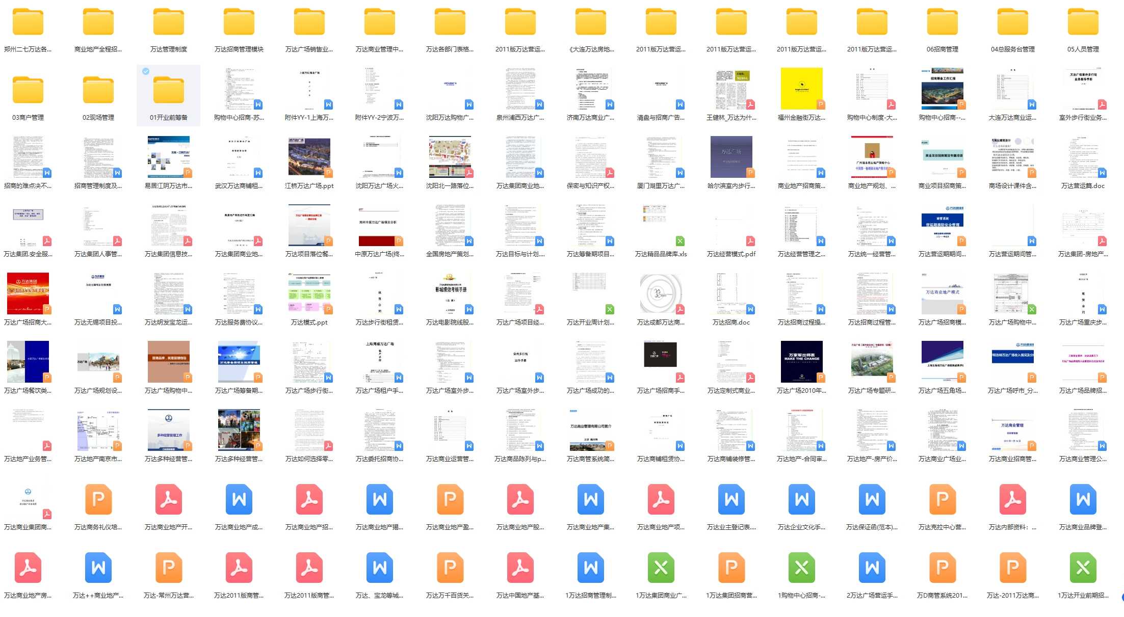Viewport: 1124px width, 617px height.
Task: Click the label 清盘与招商广告...
Action: click(661, 118)
